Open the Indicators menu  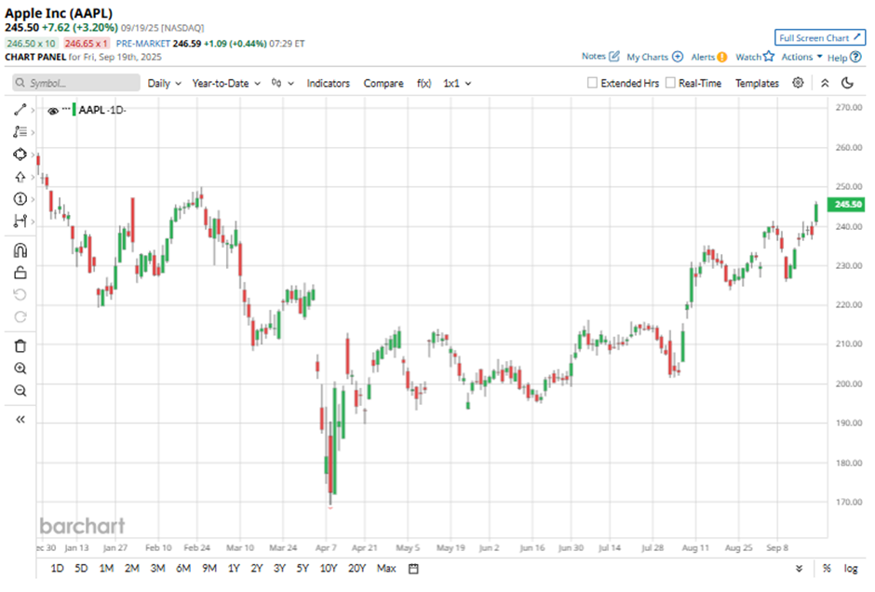(328, 83)
